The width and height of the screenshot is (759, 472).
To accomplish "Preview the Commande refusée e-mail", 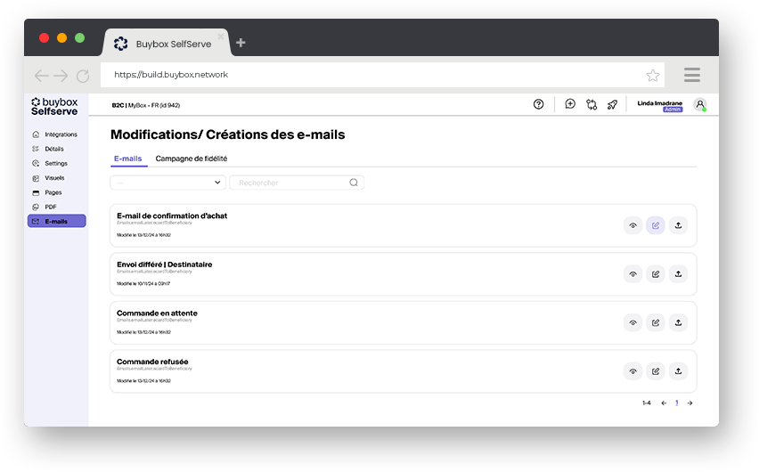I will click(x=632, y=371).
